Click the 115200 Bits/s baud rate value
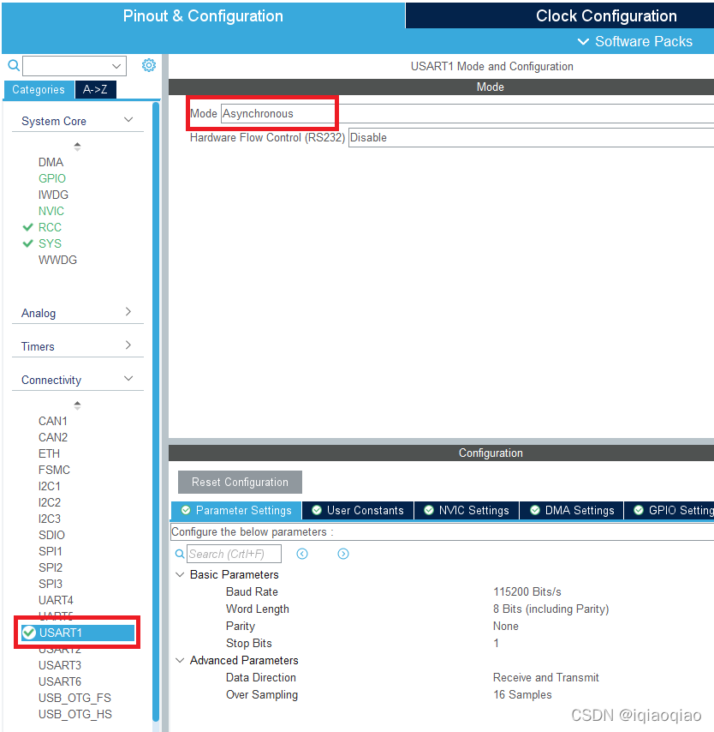Image resolution: width=714 pixels, height=732 pixels. [527, 592]
